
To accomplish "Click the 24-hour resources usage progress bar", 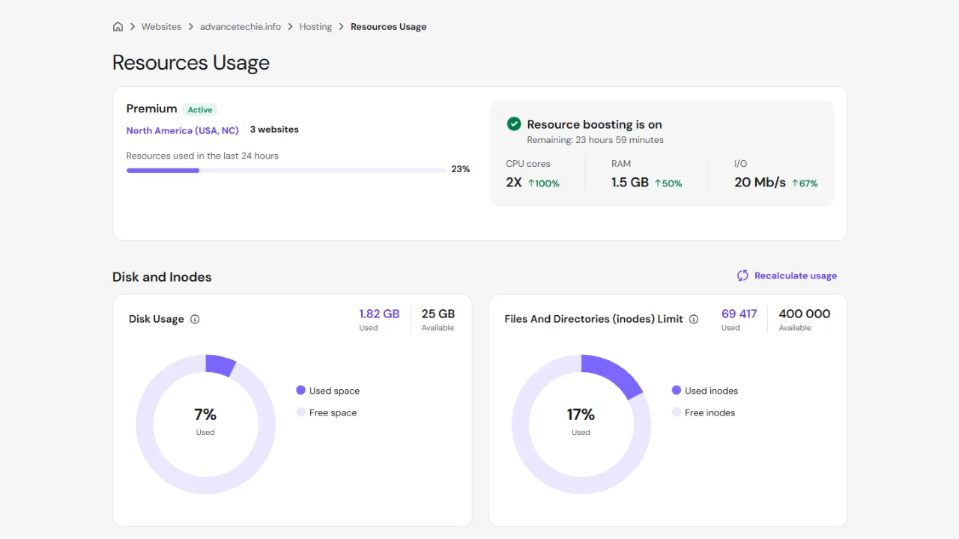I will coord(285,170).
